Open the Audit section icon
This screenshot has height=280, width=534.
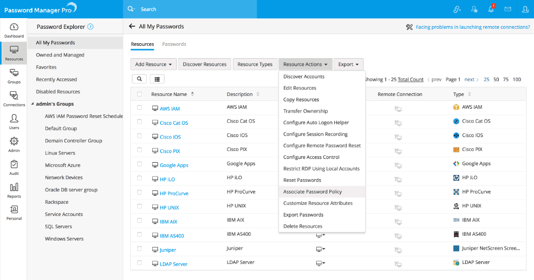coord(14,167)
